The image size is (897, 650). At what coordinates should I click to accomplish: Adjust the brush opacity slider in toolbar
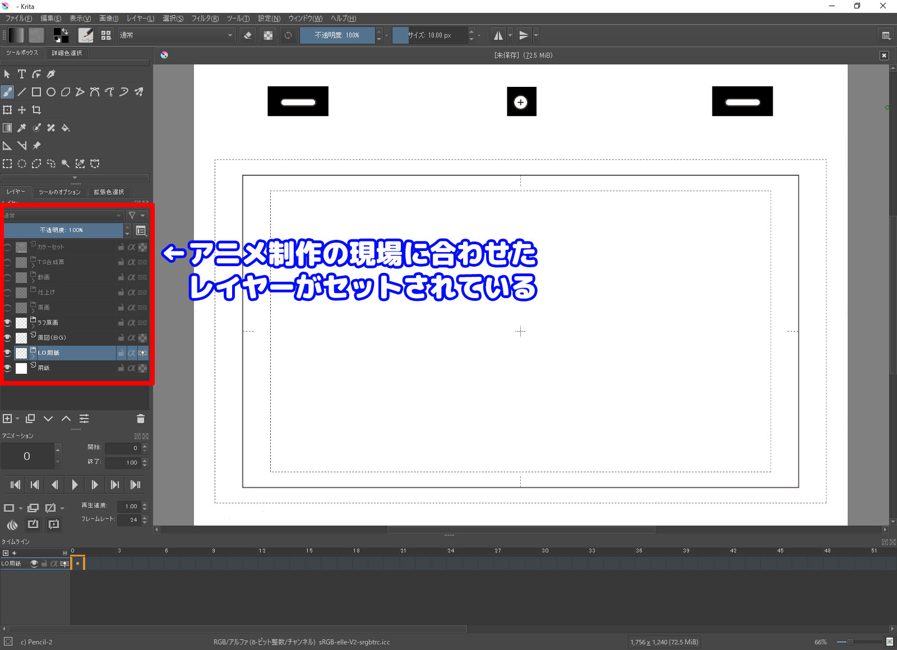pyautogui.click(x=337, y=35)
